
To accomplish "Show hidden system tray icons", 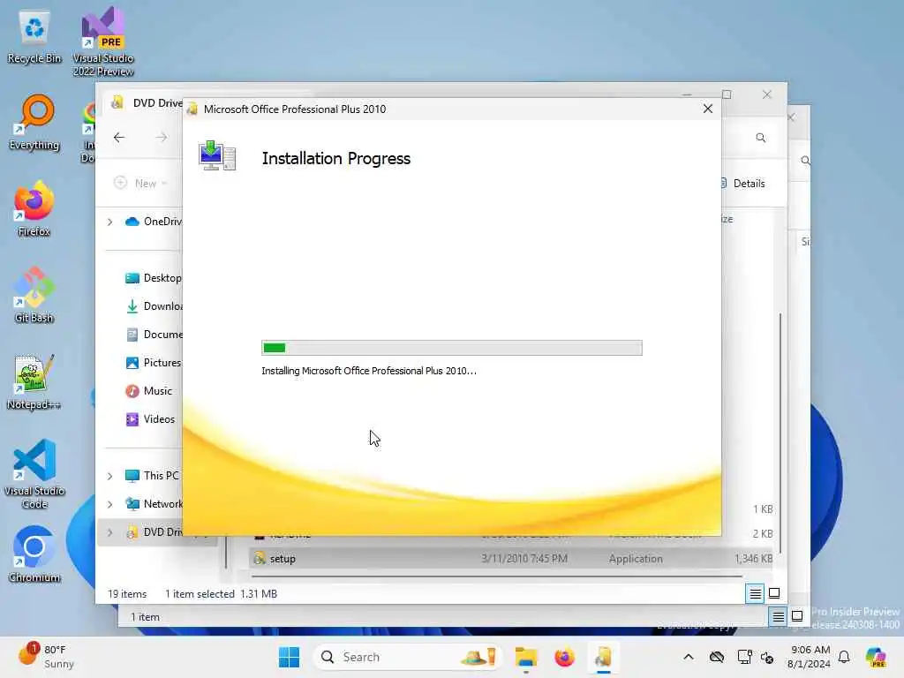I will tap(689, 657).
